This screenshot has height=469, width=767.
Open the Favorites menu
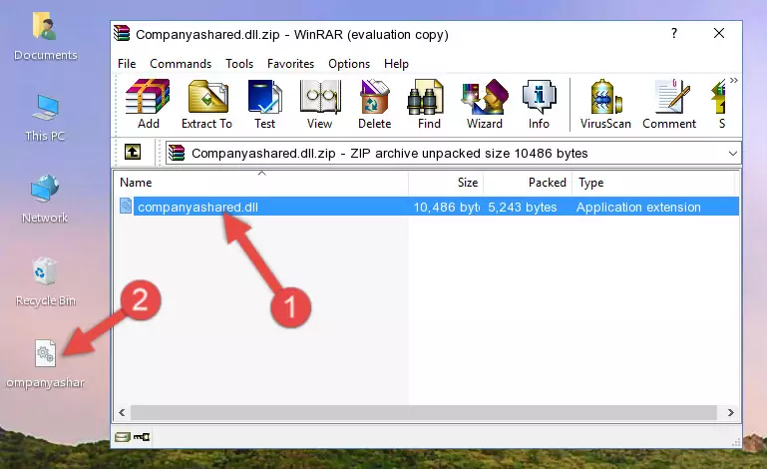(x=290, y=64)
